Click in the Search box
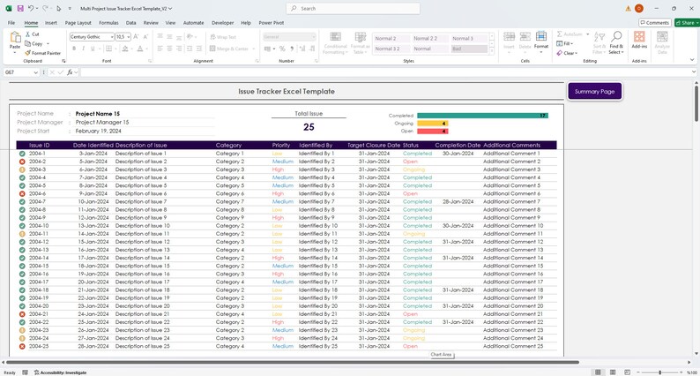This screenshot has height=376, width=700. click(x=353, y=9)
